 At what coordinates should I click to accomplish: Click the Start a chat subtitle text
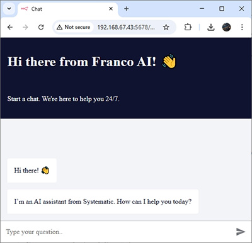63,99
